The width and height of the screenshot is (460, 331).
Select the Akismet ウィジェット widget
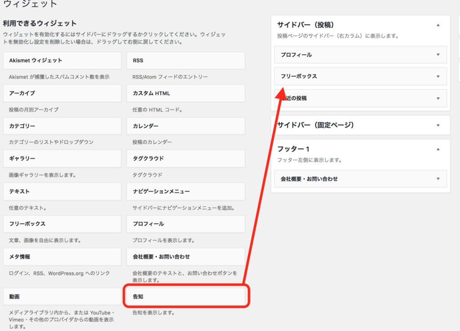pos(62,61)
